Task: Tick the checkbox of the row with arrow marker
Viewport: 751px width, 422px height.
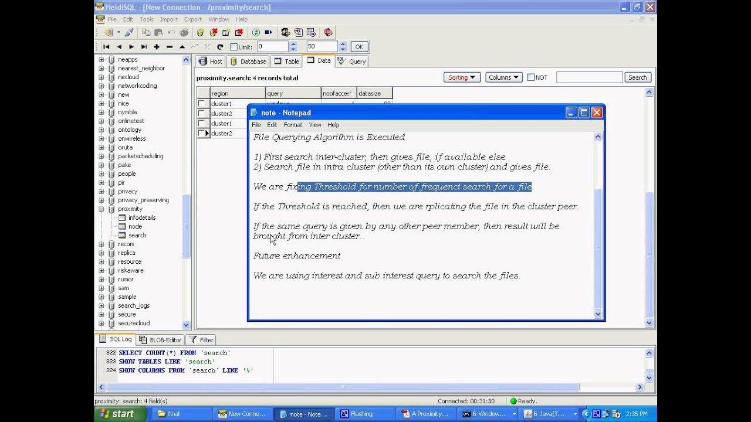Action: 202,134
